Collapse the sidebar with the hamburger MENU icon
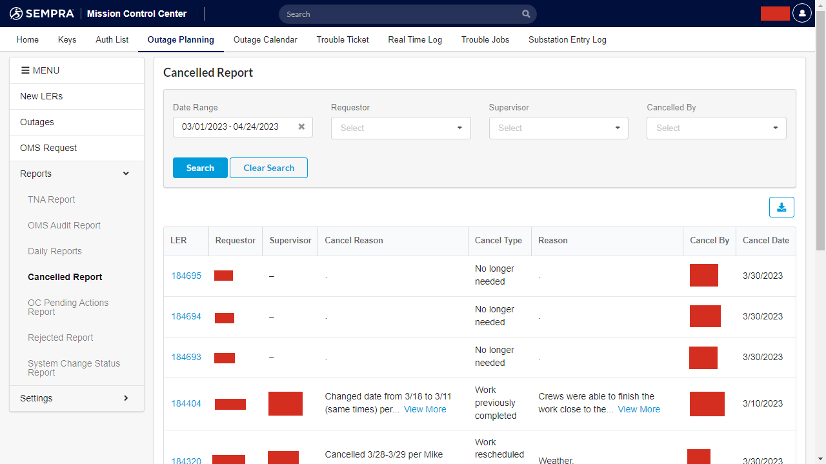Image resolution: width=826 pixels, height=464 pixels. click(x=24, y=70)
